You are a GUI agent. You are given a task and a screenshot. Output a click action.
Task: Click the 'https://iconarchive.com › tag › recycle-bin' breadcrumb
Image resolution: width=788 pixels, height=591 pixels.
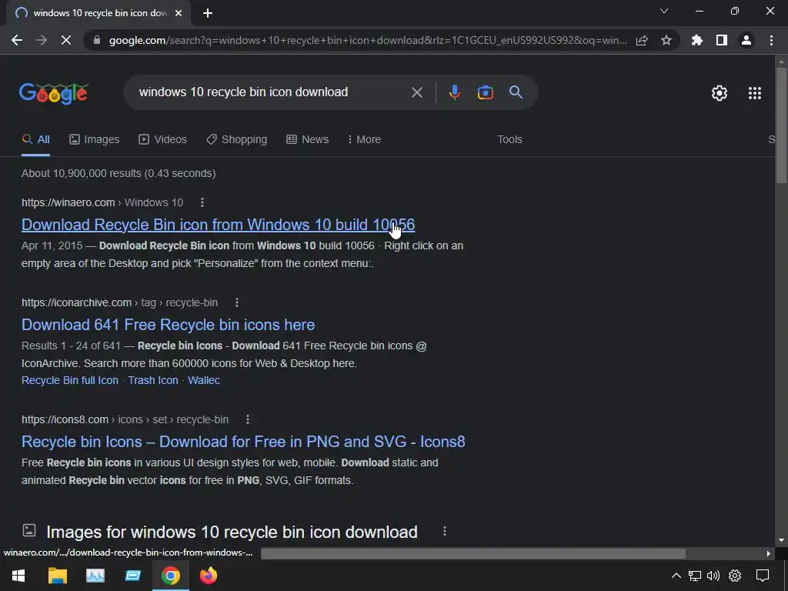(119, 302)
